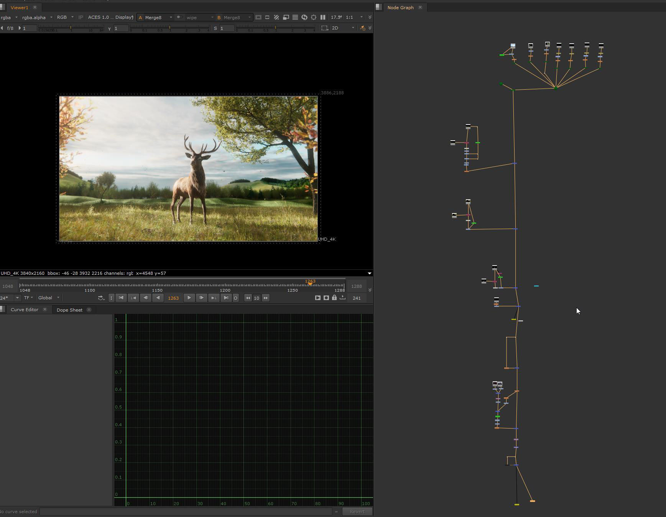
Task: Pause viewer updates with the pause icon
Action: (x=323, y=17)
